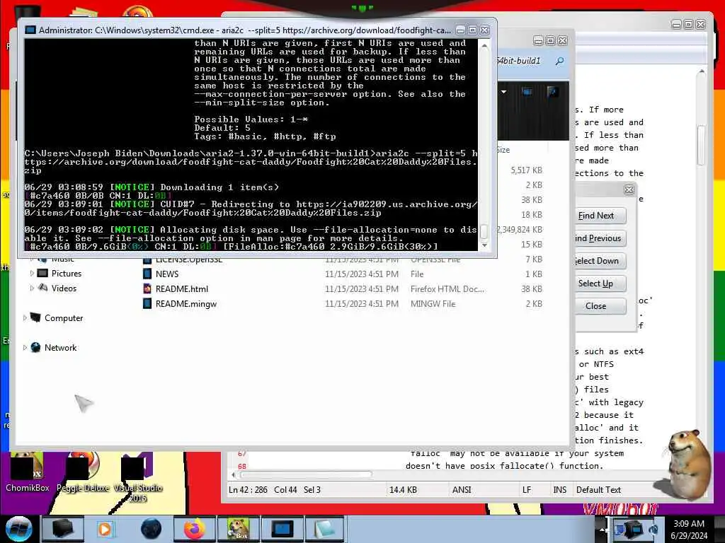Click the 'MINGW File' type cell

click(433, 304)
